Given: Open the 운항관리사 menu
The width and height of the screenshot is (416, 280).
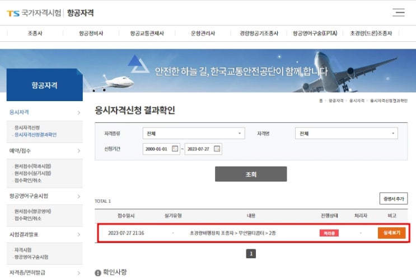Looking at the screenshot, I should click(203, 34).
